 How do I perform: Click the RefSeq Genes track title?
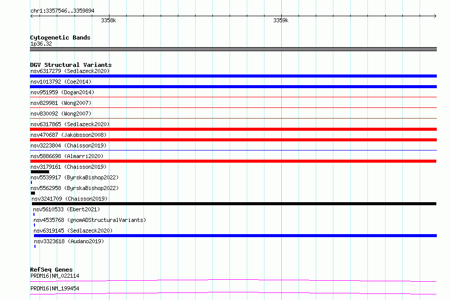51,270
